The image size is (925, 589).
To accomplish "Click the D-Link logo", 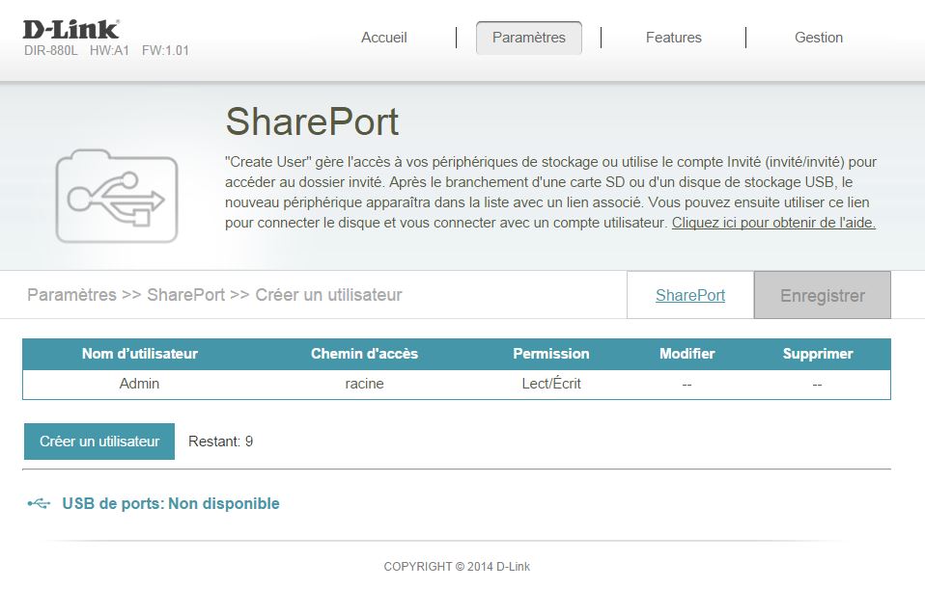I will (x=71, y=28).
